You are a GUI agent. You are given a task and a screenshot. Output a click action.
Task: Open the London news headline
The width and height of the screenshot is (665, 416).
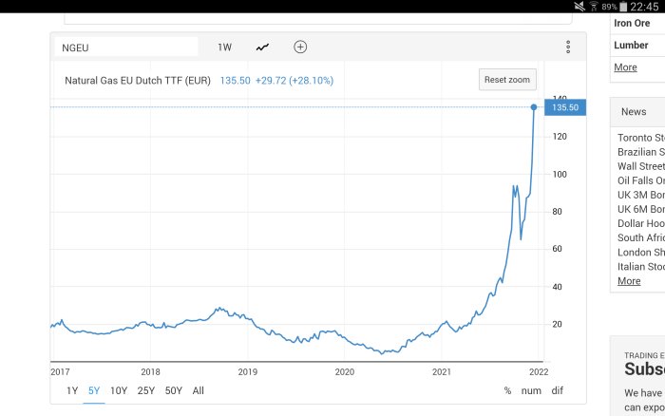coord(641,253)
